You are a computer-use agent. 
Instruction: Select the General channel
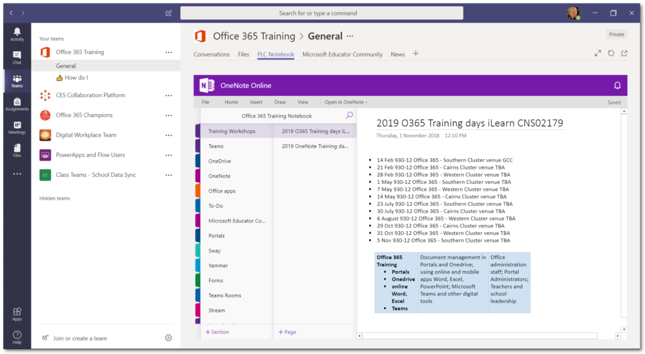tap(106, 66)
